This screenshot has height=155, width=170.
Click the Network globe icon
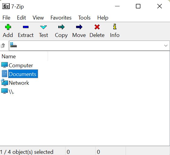coord(5,82)
